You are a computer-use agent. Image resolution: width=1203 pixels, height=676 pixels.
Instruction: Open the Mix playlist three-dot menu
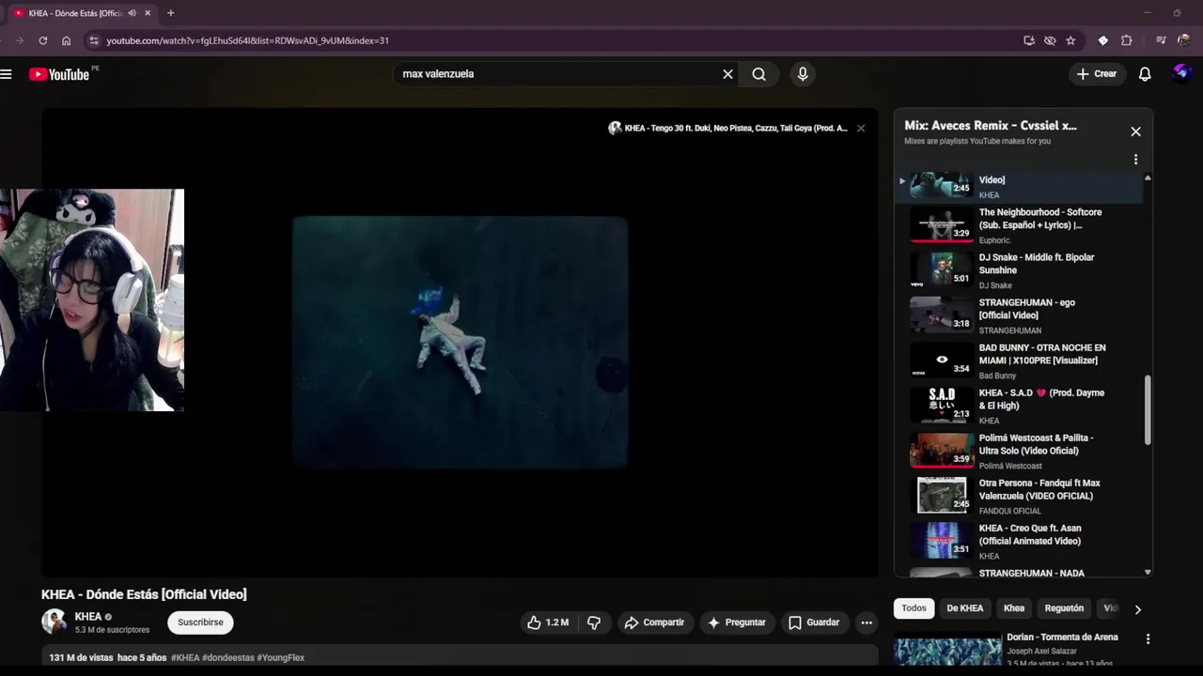click(1135, 160)
